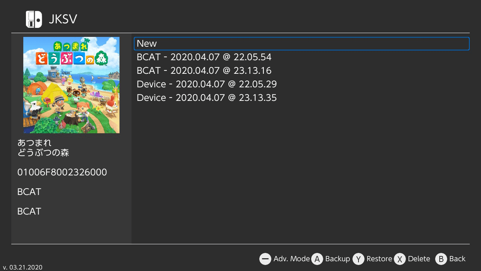
Task: Click the A button icon for Backup
Action: 317,259
